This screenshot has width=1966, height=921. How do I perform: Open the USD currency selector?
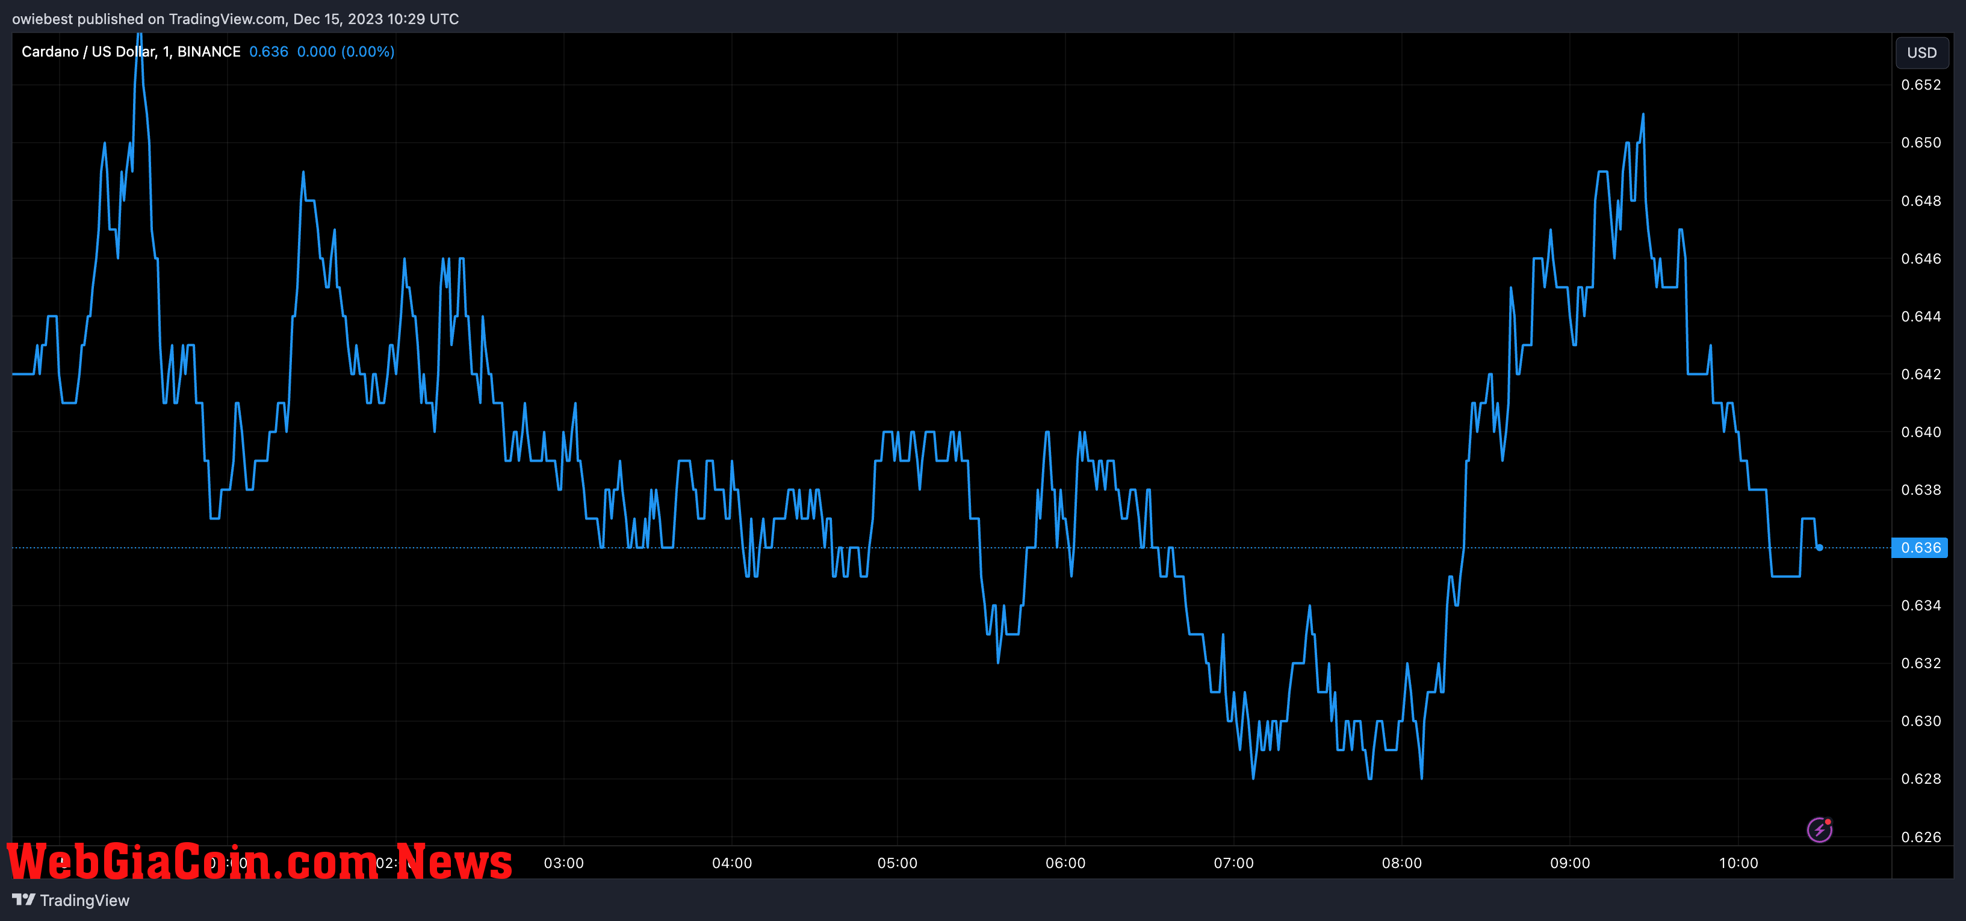[x=1921, y=52]
